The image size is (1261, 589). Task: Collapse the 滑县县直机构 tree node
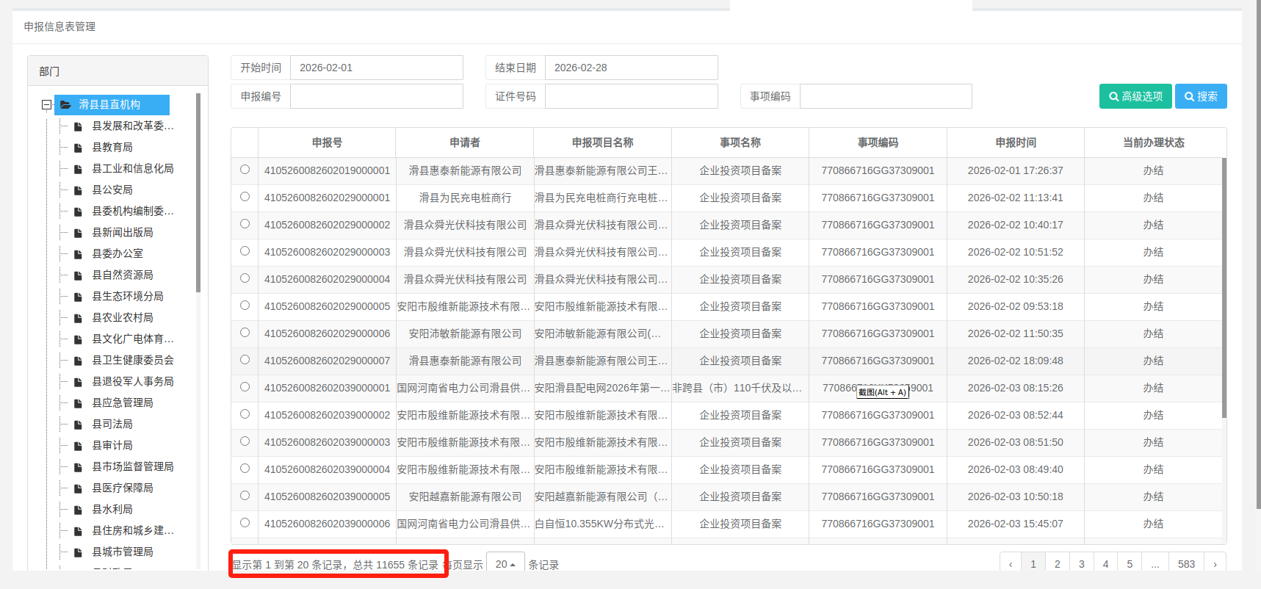click(x=46, y=105)
